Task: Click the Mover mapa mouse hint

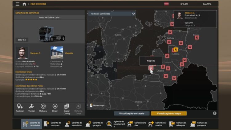Action: [x=97, y=106]
